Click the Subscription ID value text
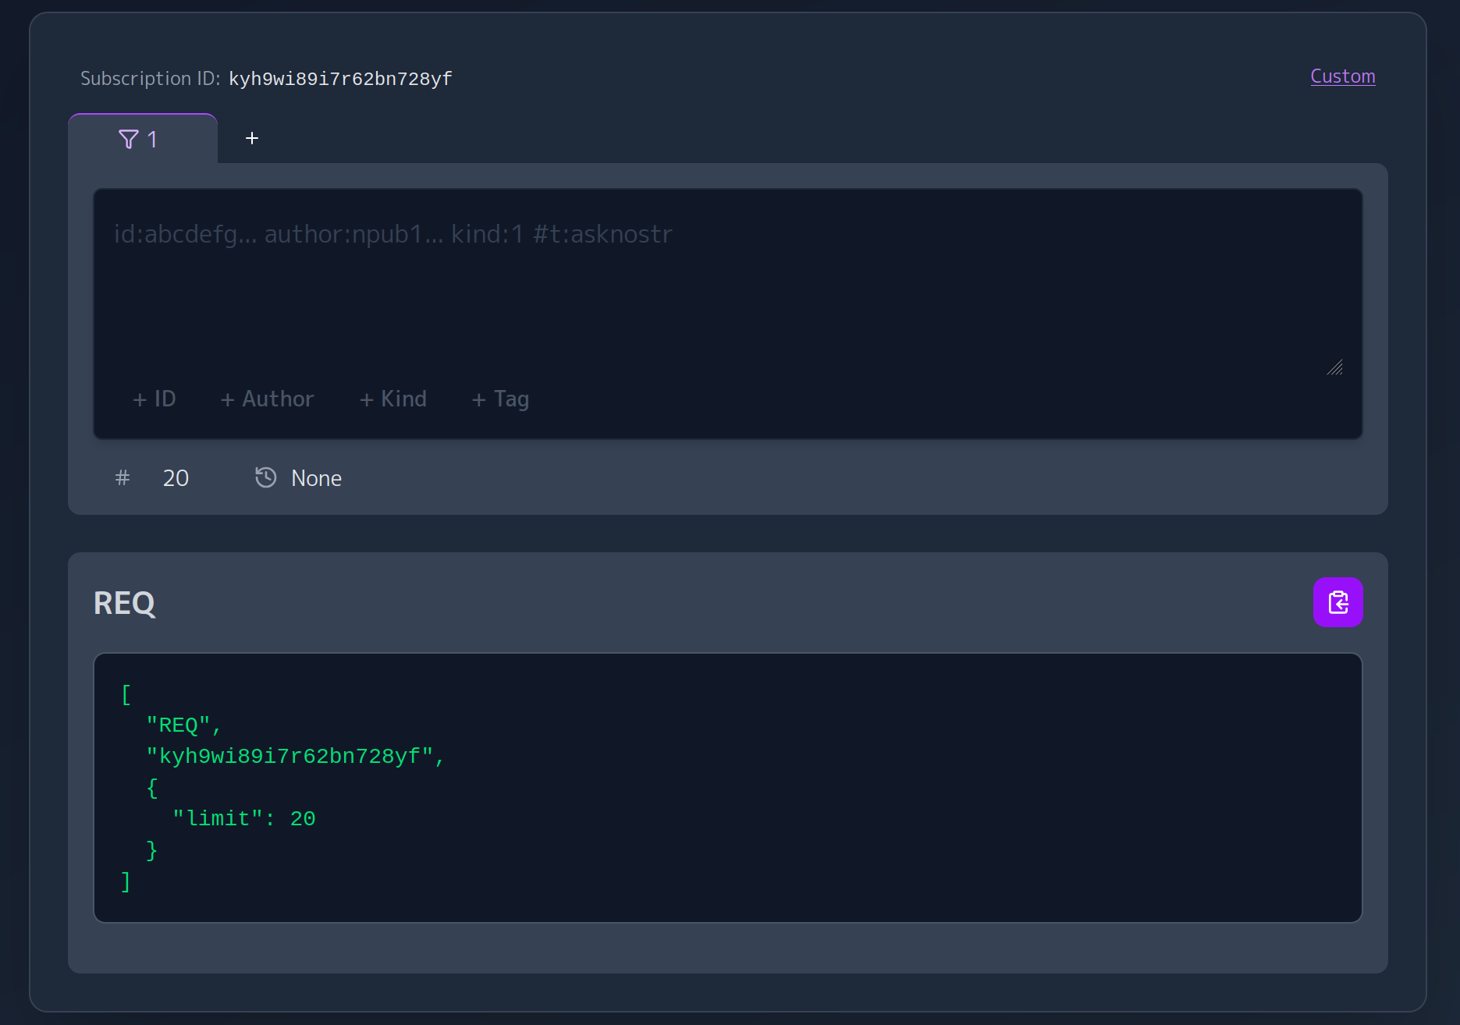This screenshot has width=1460, height=1025. 340,79
